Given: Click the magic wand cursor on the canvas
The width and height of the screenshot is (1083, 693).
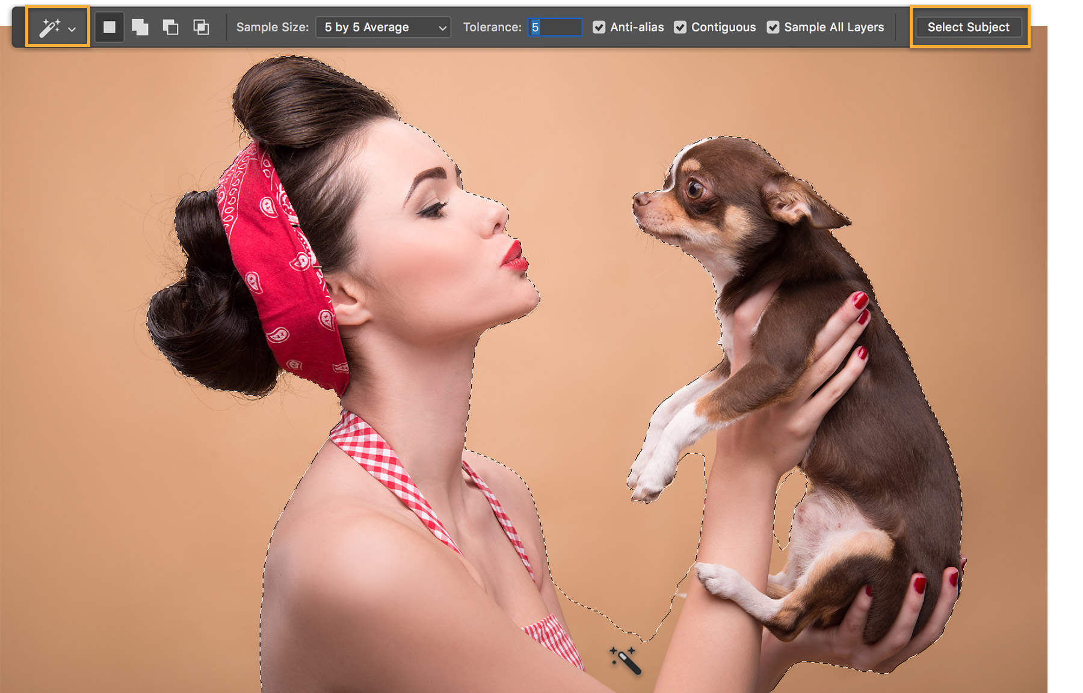Looking at the screenshot, I should click(x=626, y=661).
